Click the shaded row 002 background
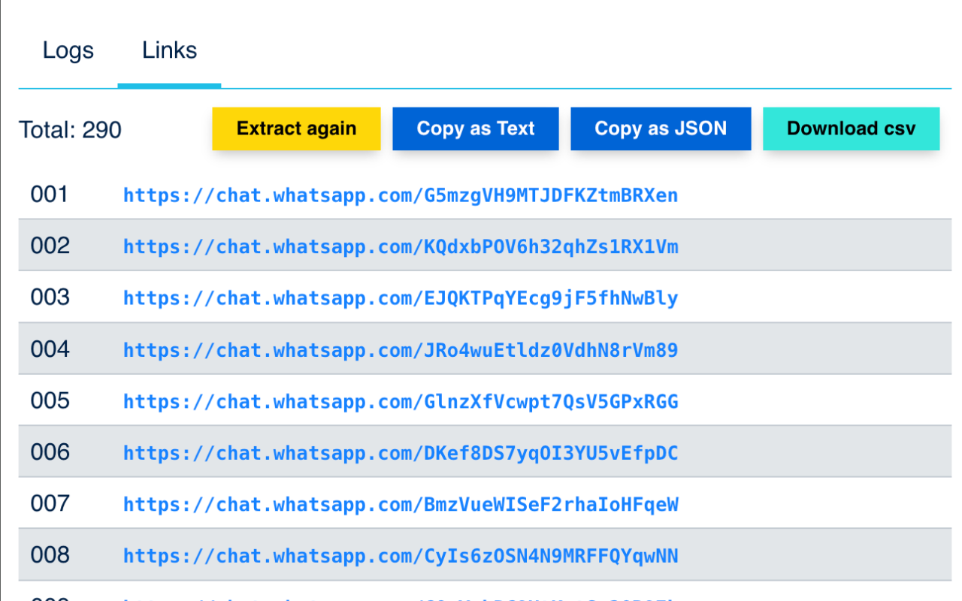962x601 pixels. 789,246
